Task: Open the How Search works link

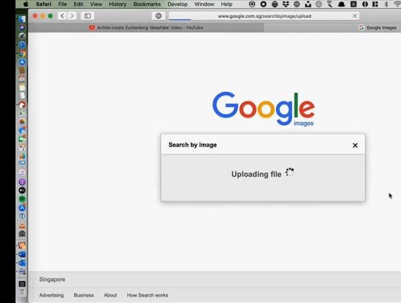Action: click(x=148, y=295)
